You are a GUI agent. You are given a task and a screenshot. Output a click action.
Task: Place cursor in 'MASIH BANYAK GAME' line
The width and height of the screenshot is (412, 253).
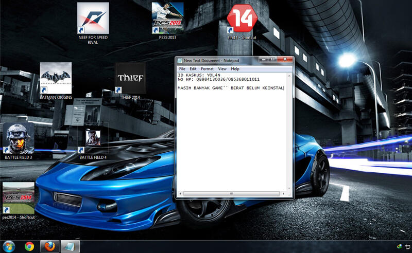click(x=231, y=88)
